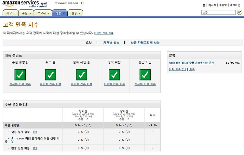Click 0 % (0 / 0) in the 단기간 column
244x155 pixels.
[x=83, y=125]
